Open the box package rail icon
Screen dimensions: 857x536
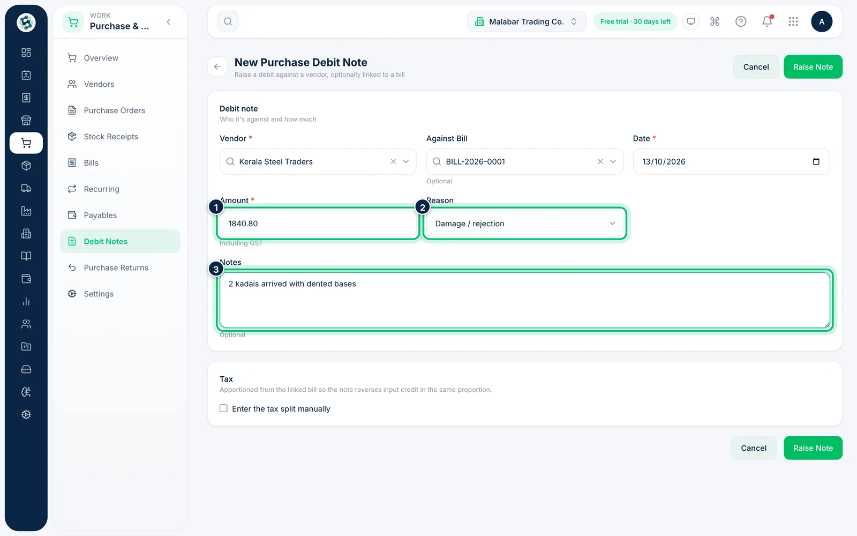(26, 166)
